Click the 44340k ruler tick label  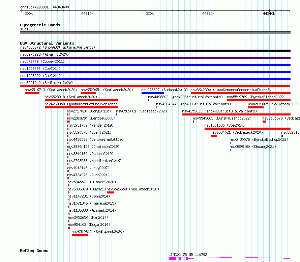pos(269,14)
